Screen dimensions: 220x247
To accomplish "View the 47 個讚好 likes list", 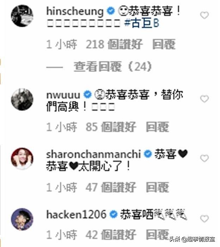I will pos(111,187).
